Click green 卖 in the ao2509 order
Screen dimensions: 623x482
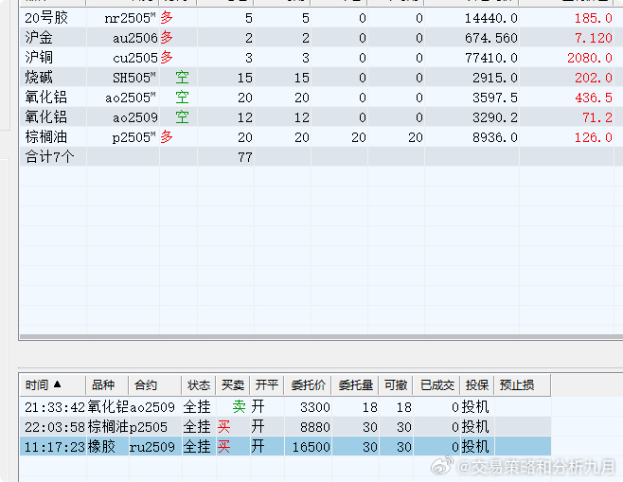click(240, 406)
